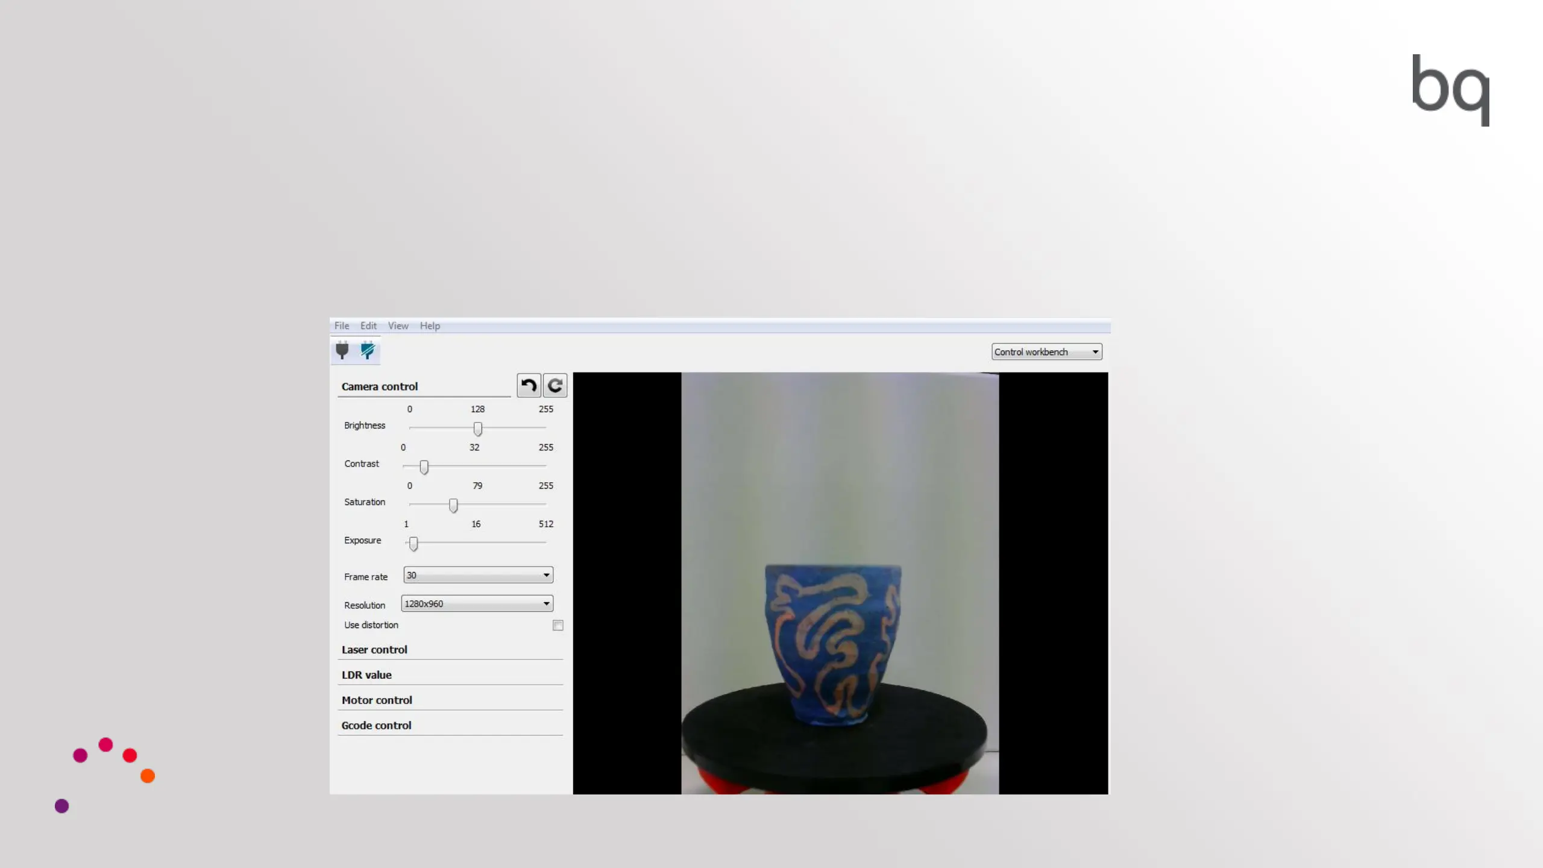Click the restore defaults refresh icon

pyautogui.click(x=555, y=385)
